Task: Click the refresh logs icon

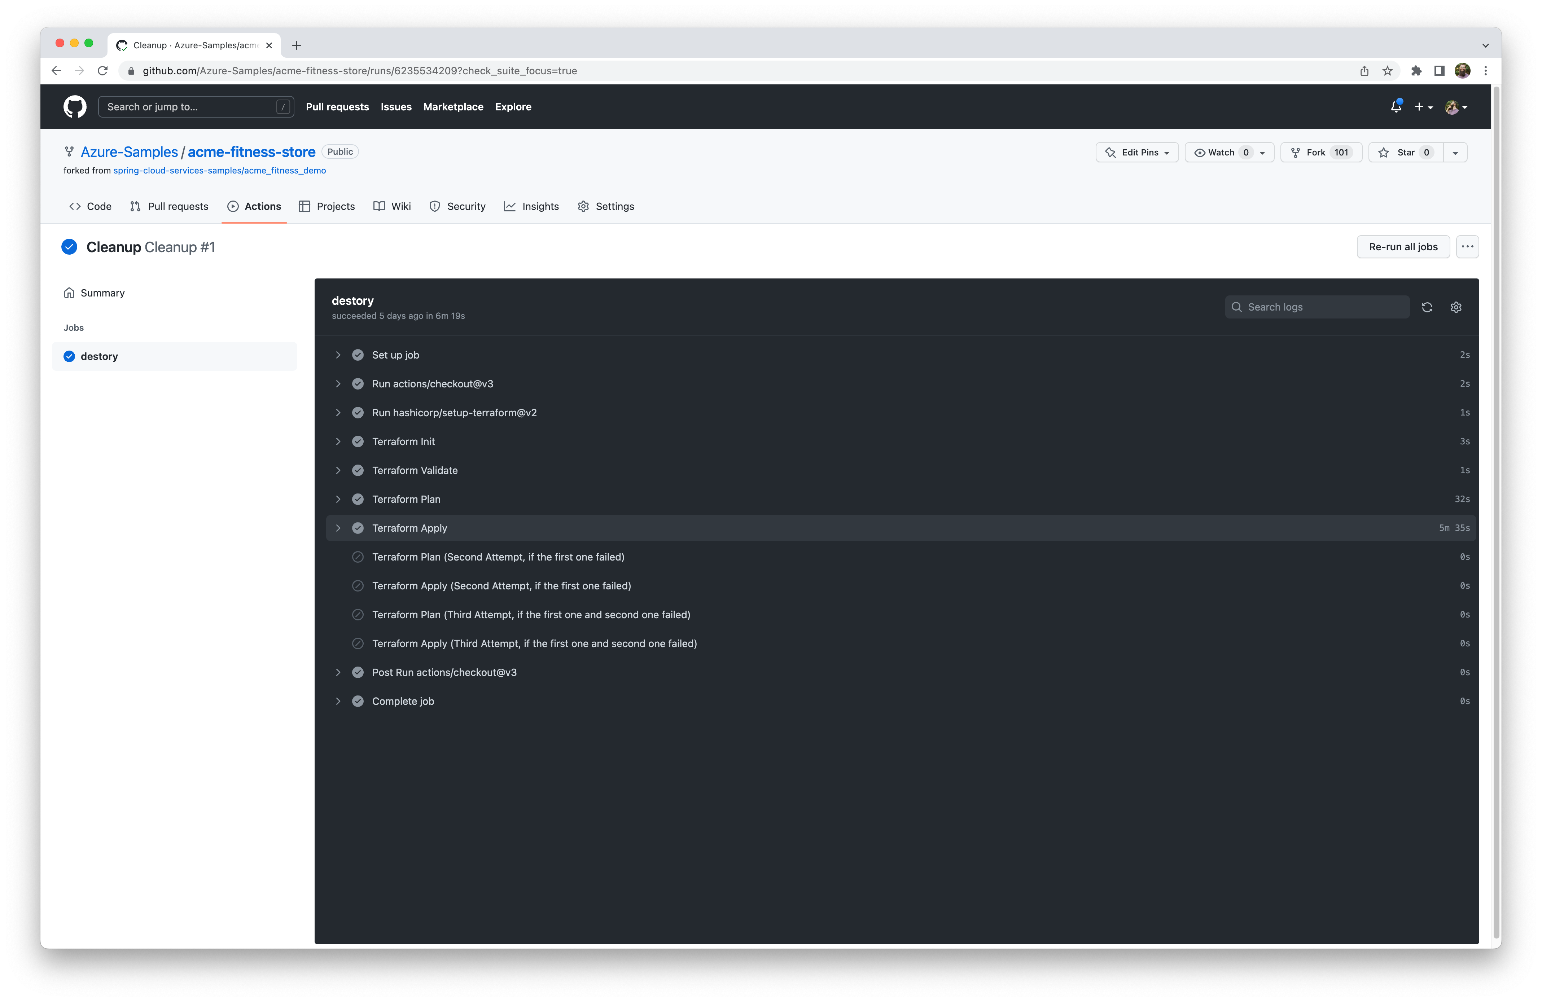Action: (1427, 307)
